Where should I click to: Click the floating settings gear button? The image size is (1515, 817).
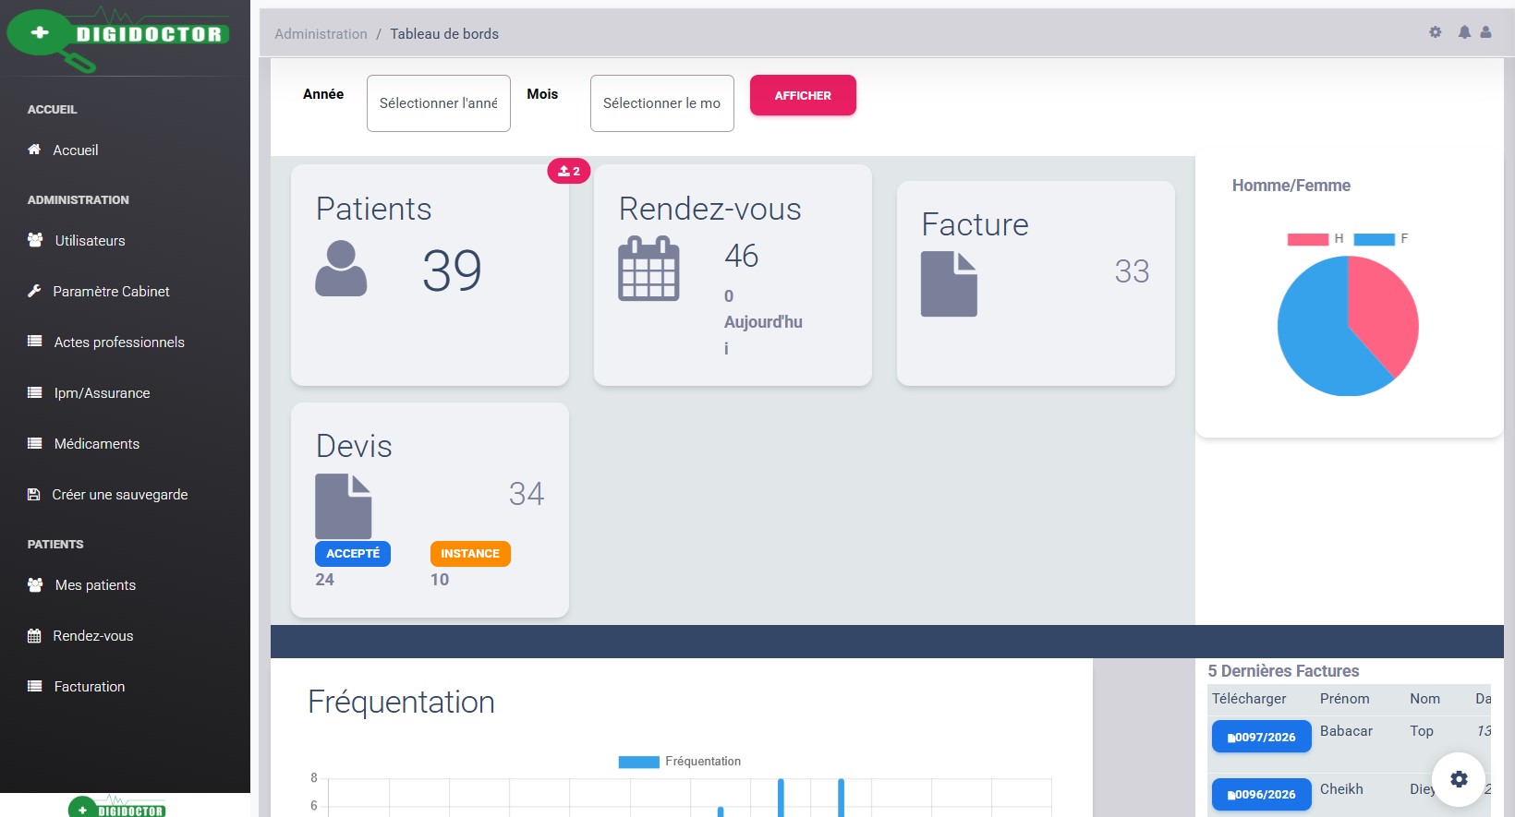pos(1459,779)
